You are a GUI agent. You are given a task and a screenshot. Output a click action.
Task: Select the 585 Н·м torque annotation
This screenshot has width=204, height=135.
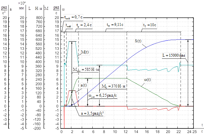click(x=86, y=70)
